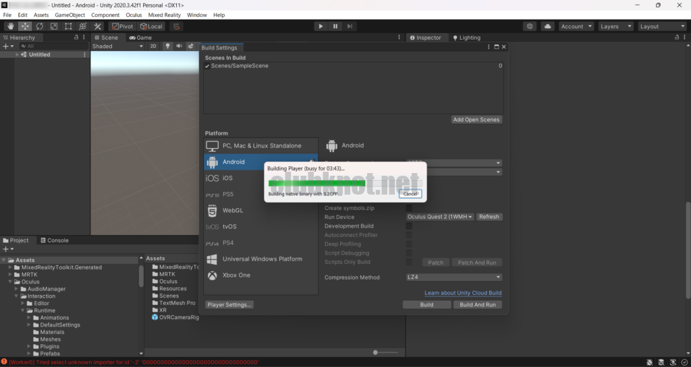The image size is (691, 367).
Task: Toggle scene lighting bulb icon
Action: [x=168, y=46]
